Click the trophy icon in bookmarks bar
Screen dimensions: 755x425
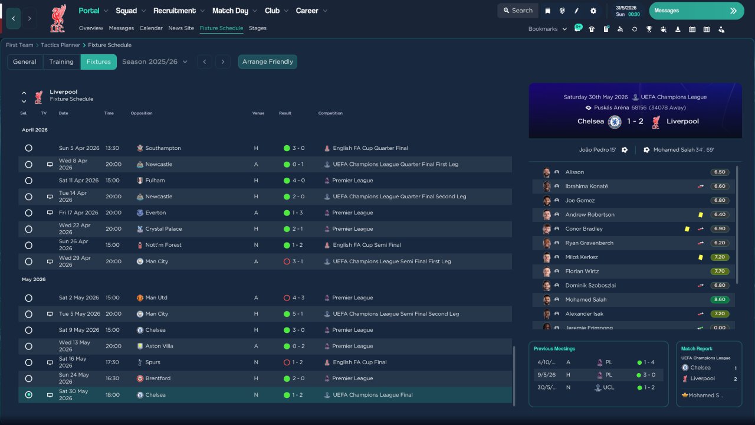[x=649, y=29]
